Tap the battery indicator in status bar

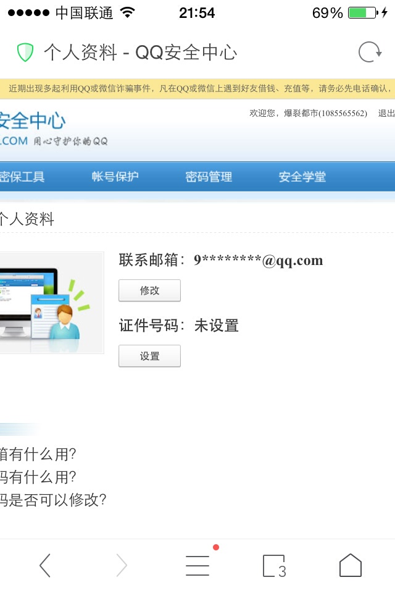362,12
